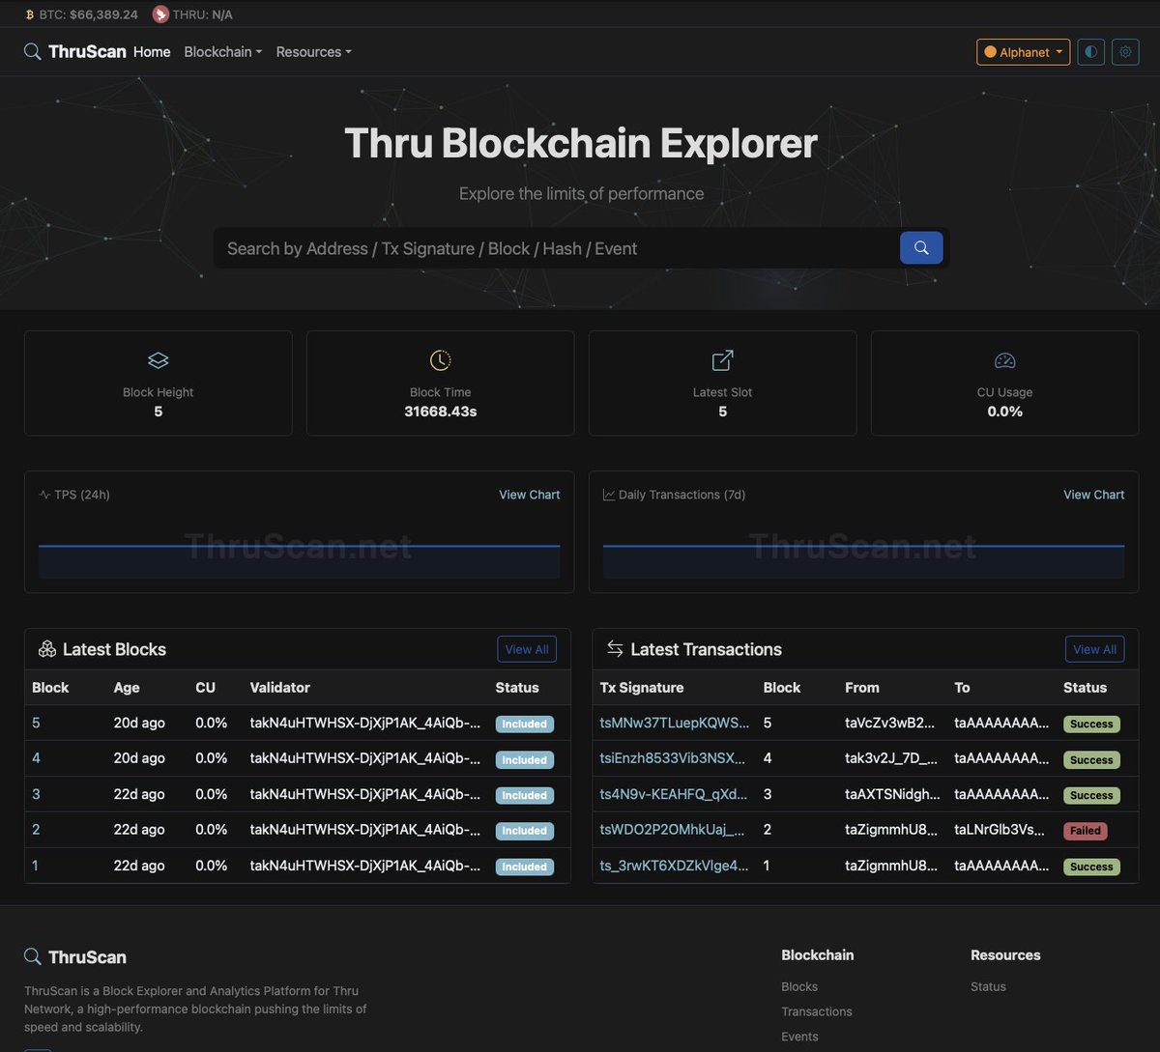The width and height of the screenshot is (1160, 1052).
Task: Open footer Events link
Action: coord(799,1037)
